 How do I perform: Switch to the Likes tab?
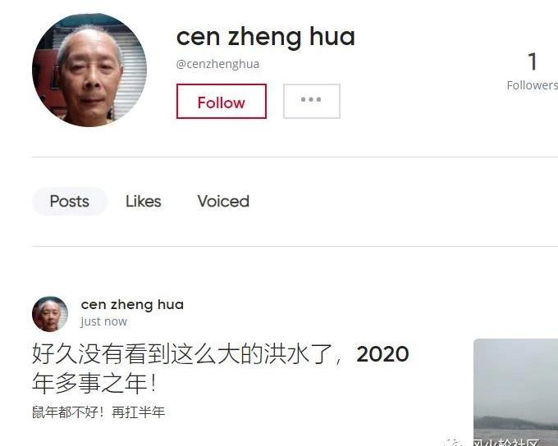coord(144,202)
